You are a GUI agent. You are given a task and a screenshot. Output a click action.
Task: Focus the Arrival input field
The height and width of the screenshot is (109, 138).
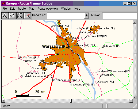coord(120,16)
